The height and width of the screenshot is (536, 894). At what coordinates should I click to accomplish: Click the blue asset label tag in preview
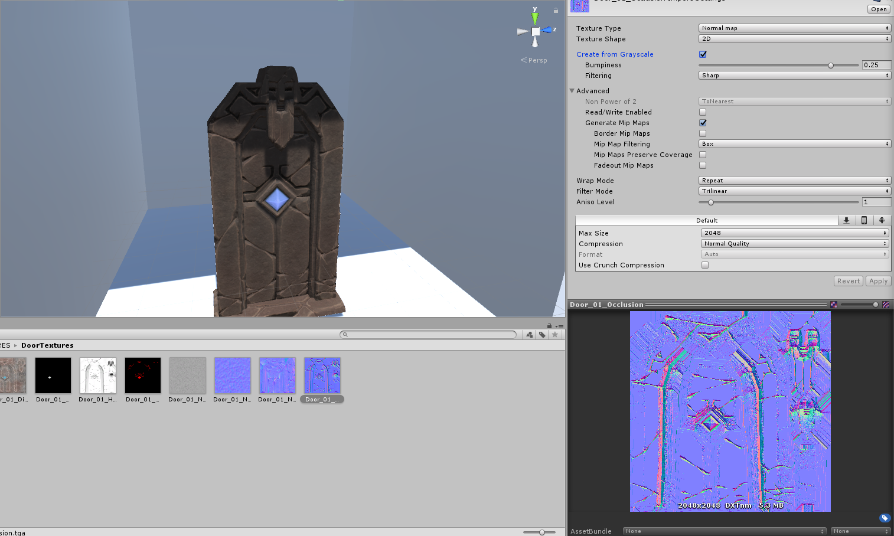(884, 518)
